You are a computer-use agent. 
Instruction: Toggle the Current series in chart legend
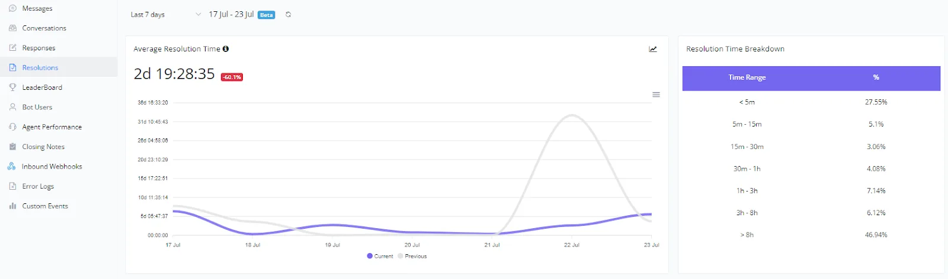[380, 256]
